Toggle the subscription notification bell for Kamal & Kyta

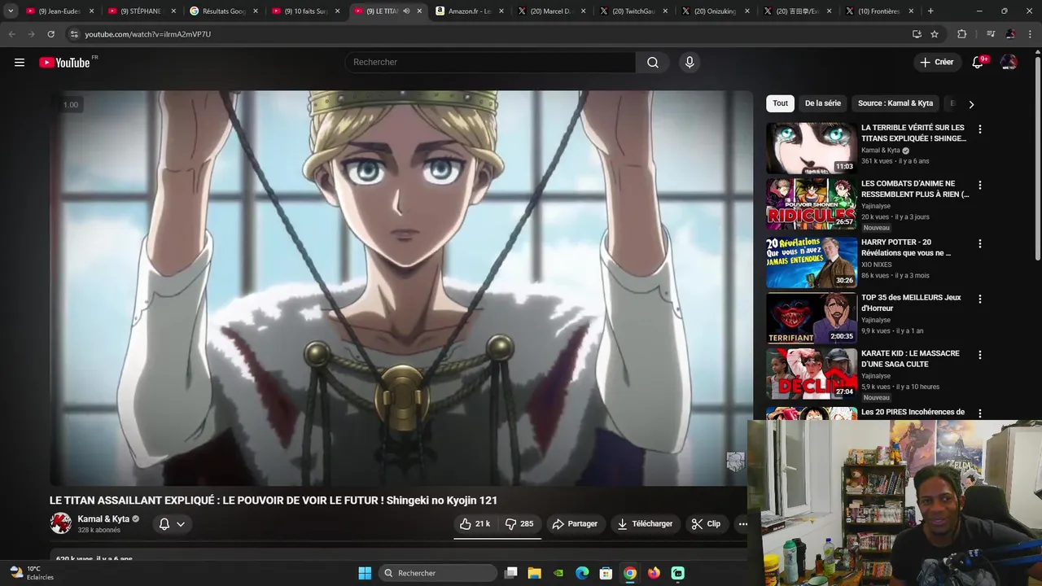coord(172,524)
